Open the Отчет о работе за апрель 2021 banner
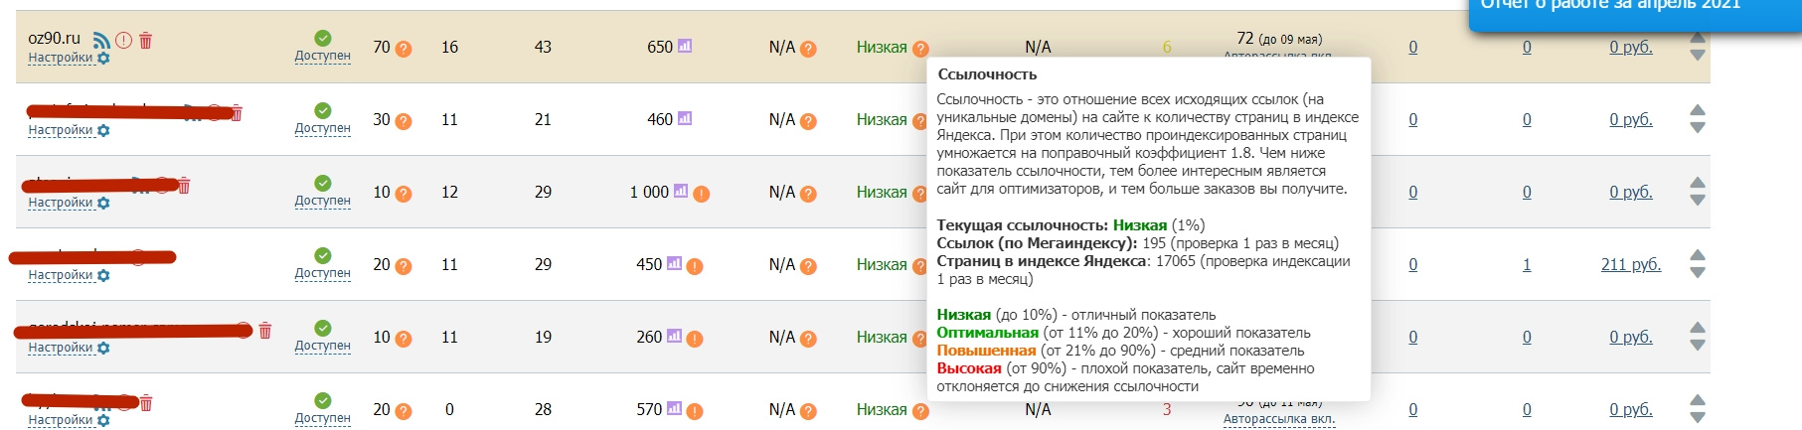 (x=1630, y=8)
